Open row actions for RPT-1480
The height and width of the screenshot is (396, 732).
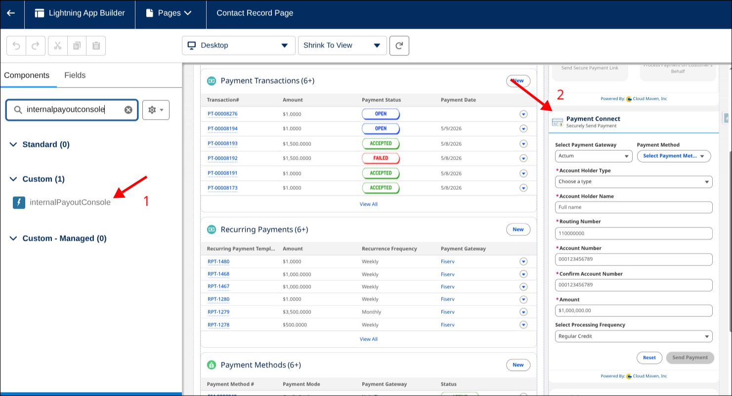pos(523,262)
